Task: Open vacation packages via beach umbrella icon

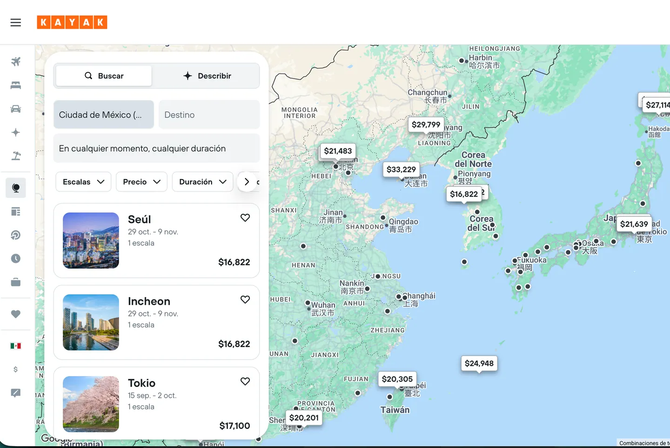Action: pyautogui.click(x=16, y=156)
